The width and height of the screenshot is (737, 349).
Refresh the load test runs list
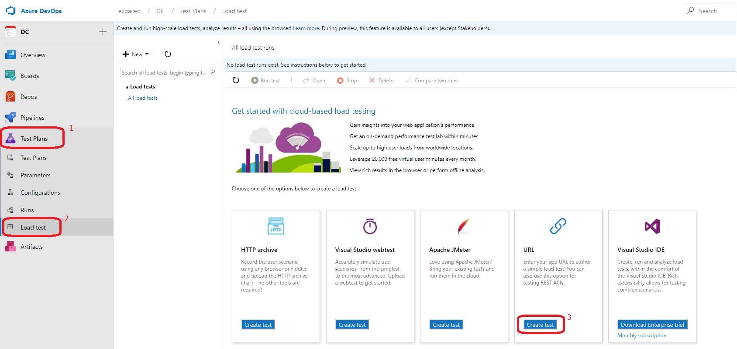tap(236, 80)
